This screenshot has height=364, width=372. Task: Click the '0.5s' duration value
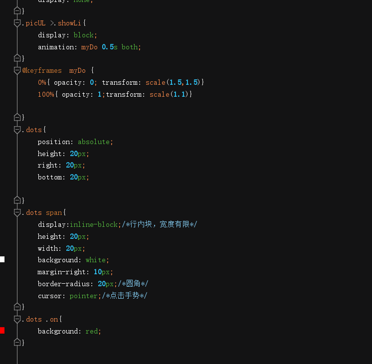(x=110, y=47)
